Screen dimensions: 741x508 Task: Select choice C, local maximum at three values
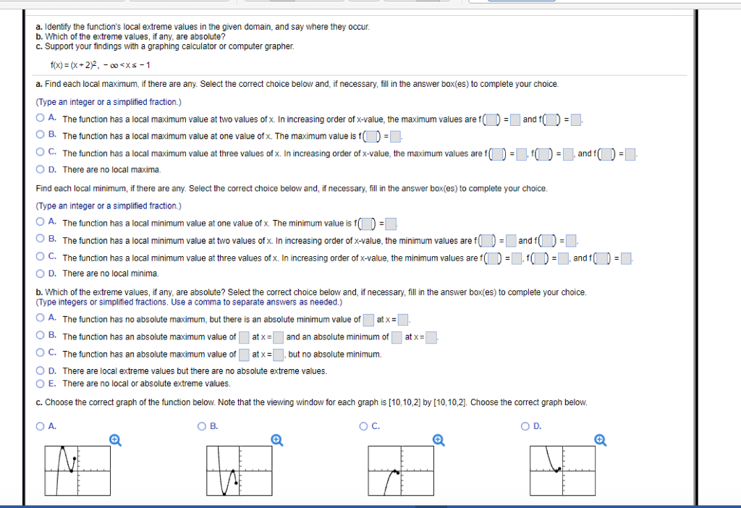pos(40,153)
